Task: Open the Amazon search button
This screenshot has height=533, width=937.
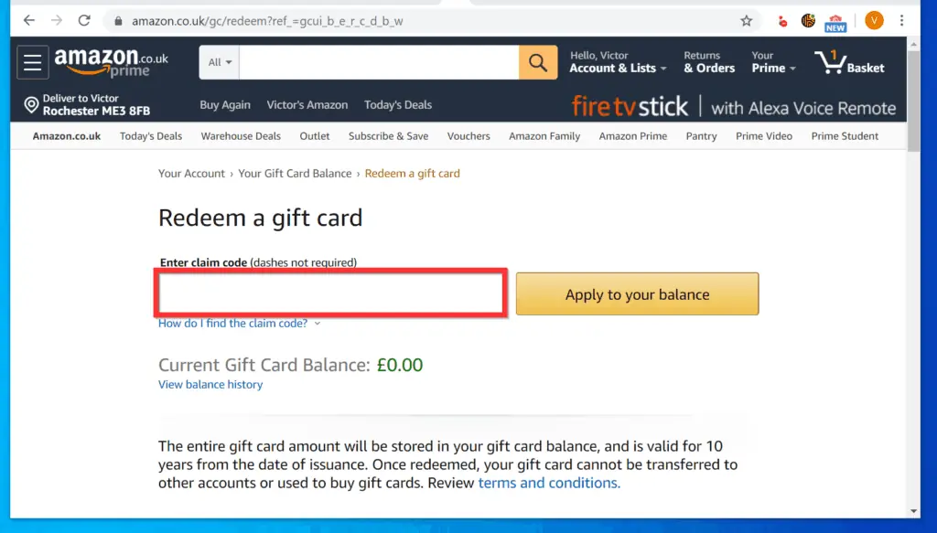Action: point(536,62)
